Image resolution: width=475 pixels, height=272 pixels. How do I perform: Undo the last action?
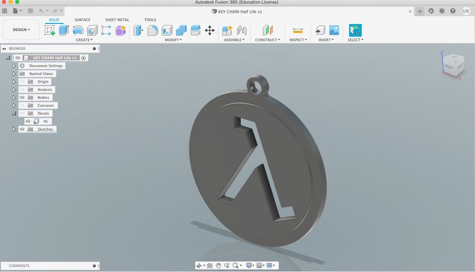pyautogui.click(x=41, y=11)
